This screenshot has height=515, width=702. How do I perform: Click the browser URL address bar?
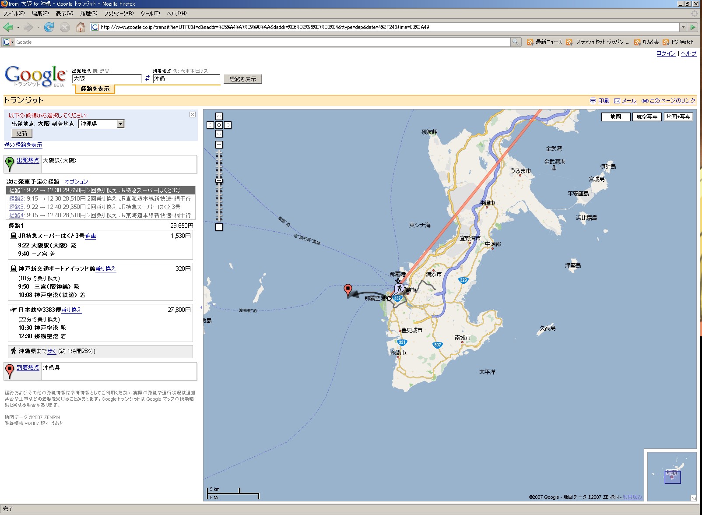(x=385, y=27)
